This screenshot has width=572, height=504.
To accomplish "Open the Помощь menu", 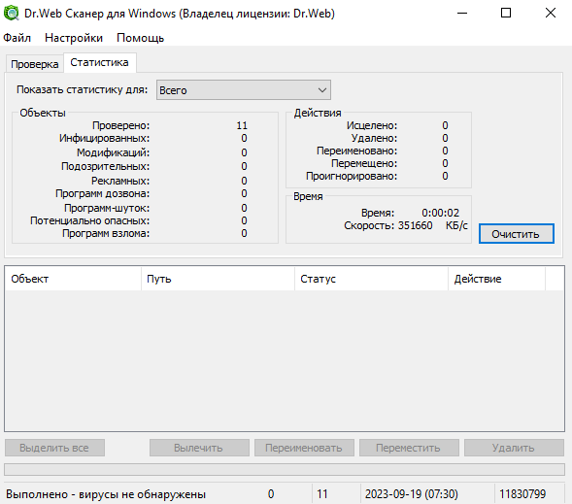I will pyautogui.click(x=140, y=38).
